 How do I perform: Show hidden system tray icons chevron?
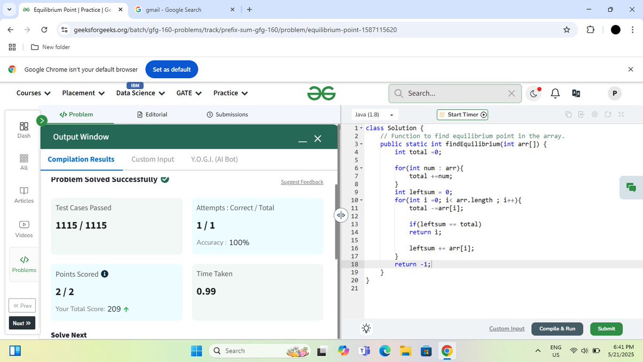click(x=538, y=351)
